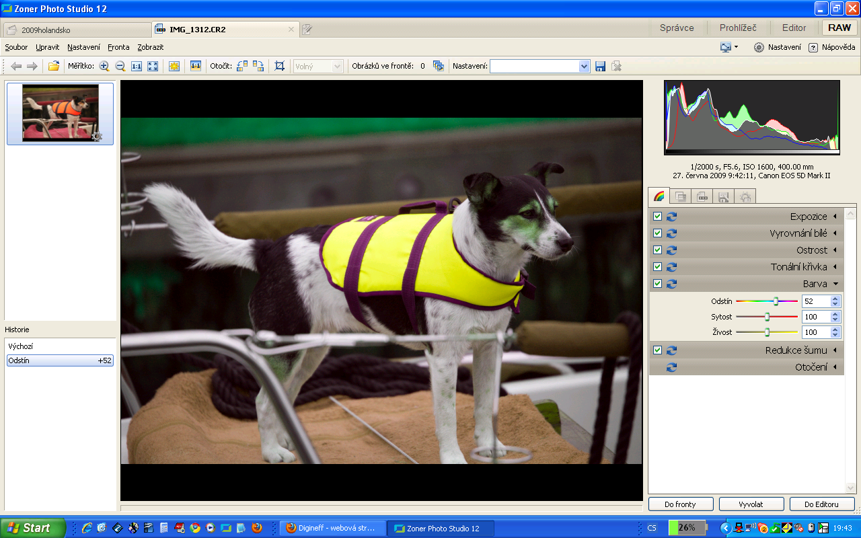This screenshot has width=861, height=538.
Task: Click the fit-to-window zoom icon
Action: 153,66
